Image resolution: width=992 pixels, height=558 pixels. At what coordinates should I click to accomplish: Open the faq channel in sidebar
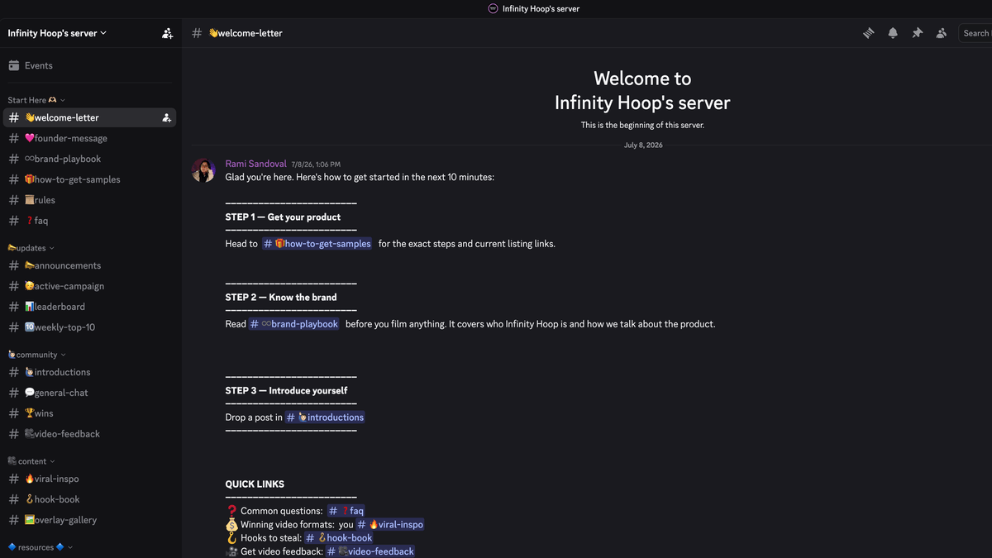coord(89,221)
